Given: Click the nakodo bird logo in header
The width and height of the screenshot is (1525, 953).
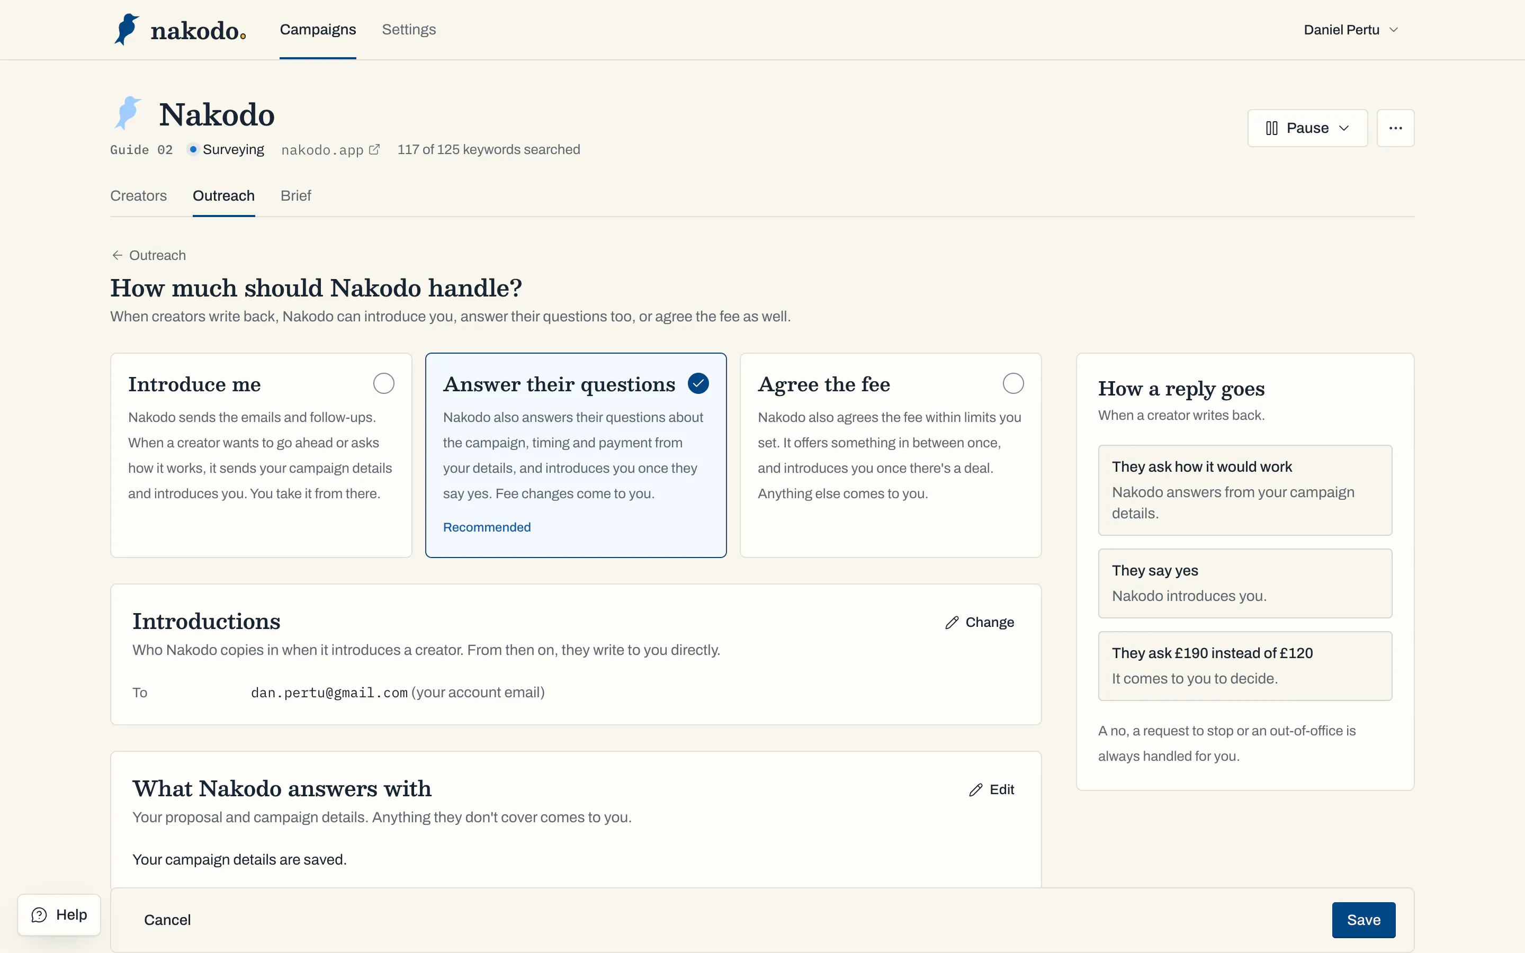Looking at the screenshot, I should coord(127,30).
